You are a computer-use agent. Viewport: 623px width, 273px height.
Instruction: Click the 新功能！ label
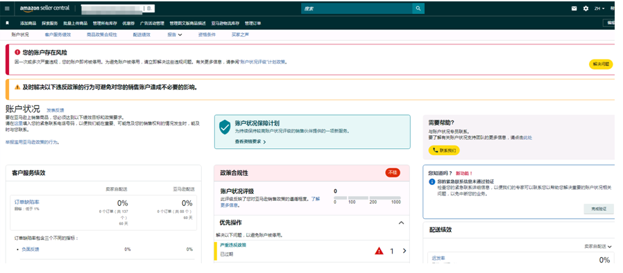tap(464, 173)
